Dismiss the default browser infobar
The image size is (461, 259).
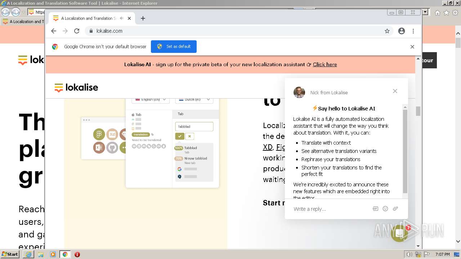[x=412, y=47]
